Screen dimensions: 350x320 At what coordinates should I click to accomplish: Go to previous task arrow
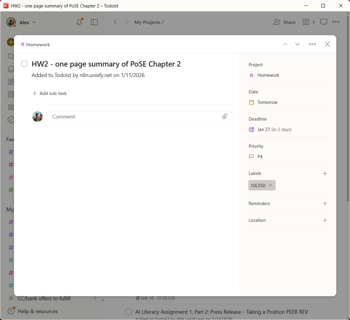coord(285,44)
